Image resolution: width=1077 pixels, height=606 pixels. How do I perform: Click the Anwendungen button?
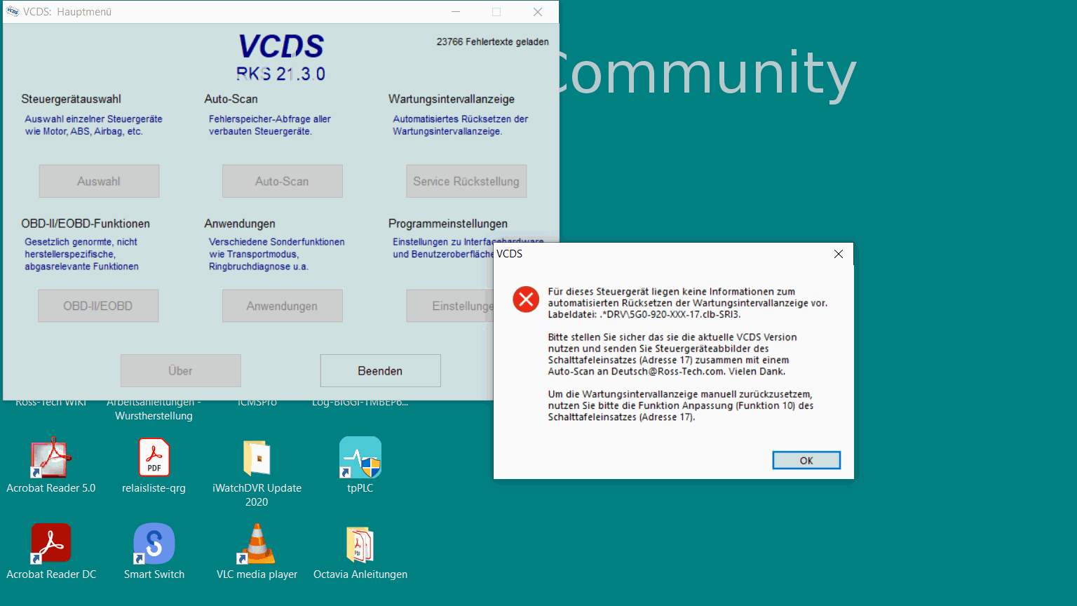pos(282,306)
